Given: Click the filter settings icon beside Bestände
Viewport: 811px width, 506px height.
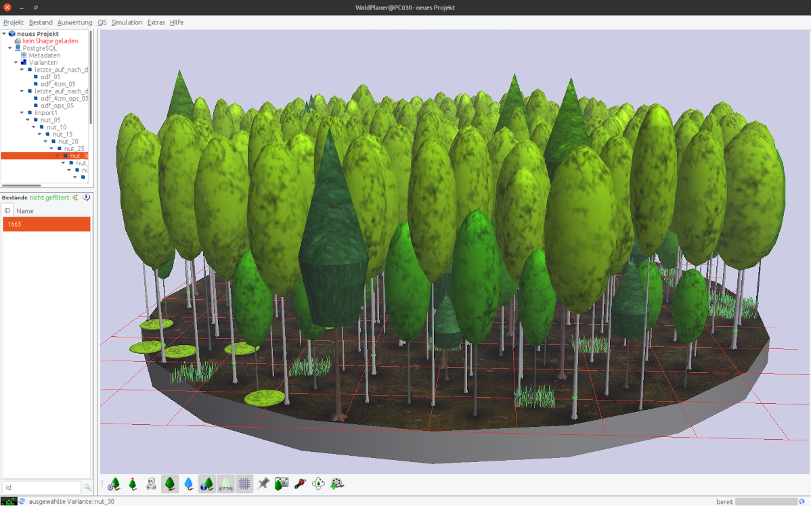Looking at the screenshot, I should 76,198.
